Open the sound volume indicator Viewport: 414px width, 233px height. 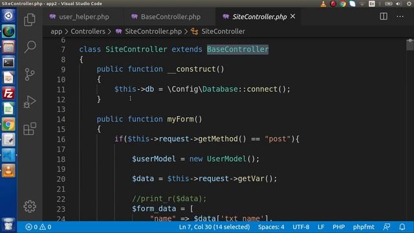point(398,4)
